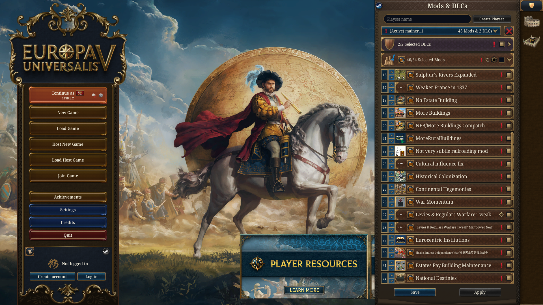Click the loading spinner icon on Levies & Regulars Warfare Tweak
This screenshot has width=543, height=305.
(x=501, y=215)
